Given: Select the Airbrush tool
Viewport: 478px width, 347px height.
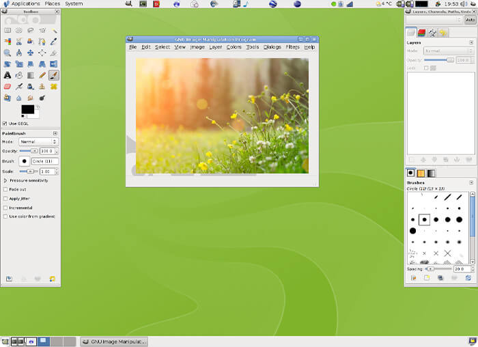Looking at the screenshot, I should [x=19, y=87].
